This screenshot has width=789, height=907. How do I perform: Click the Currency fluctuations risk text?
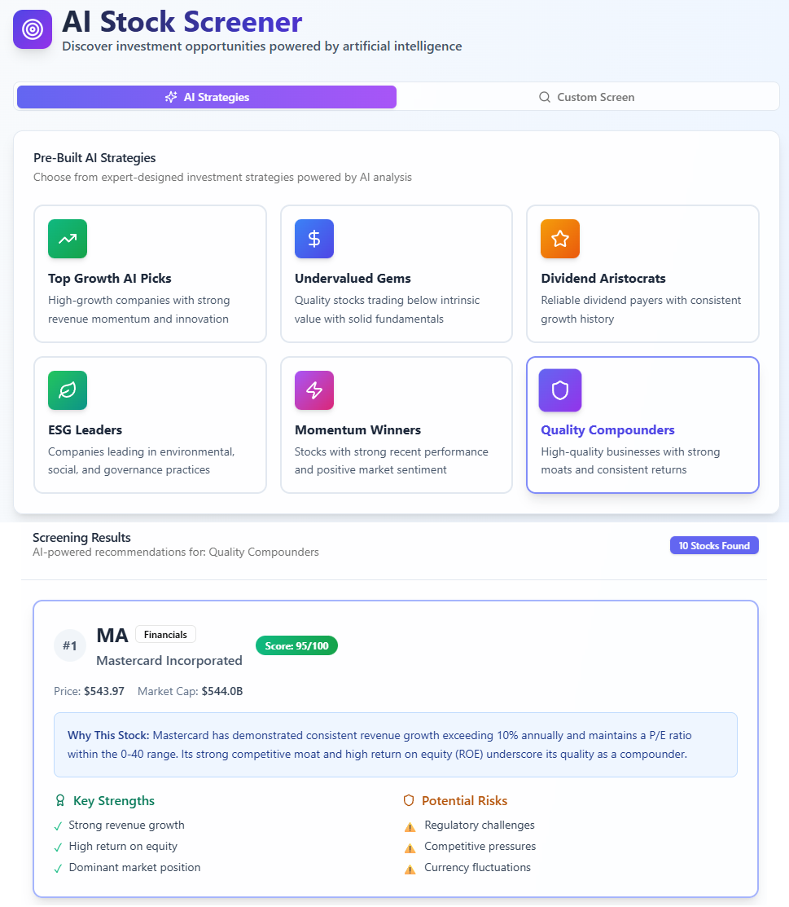click(477, 867)
